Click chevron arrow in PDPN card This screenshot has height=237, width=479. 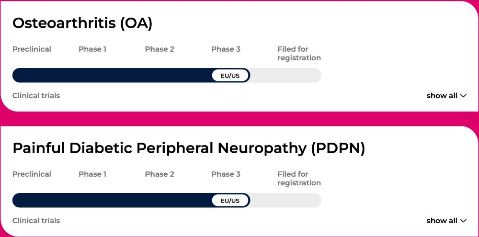pyautogui.click(x=463, y=221)
